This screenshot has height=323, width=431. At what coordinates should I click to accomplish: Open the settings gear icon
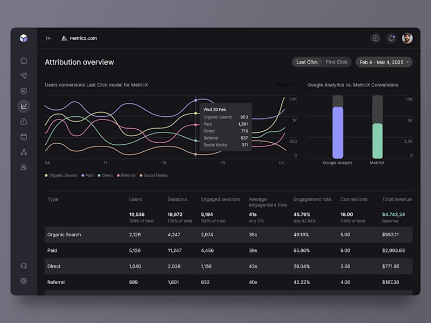click(24, 280)
